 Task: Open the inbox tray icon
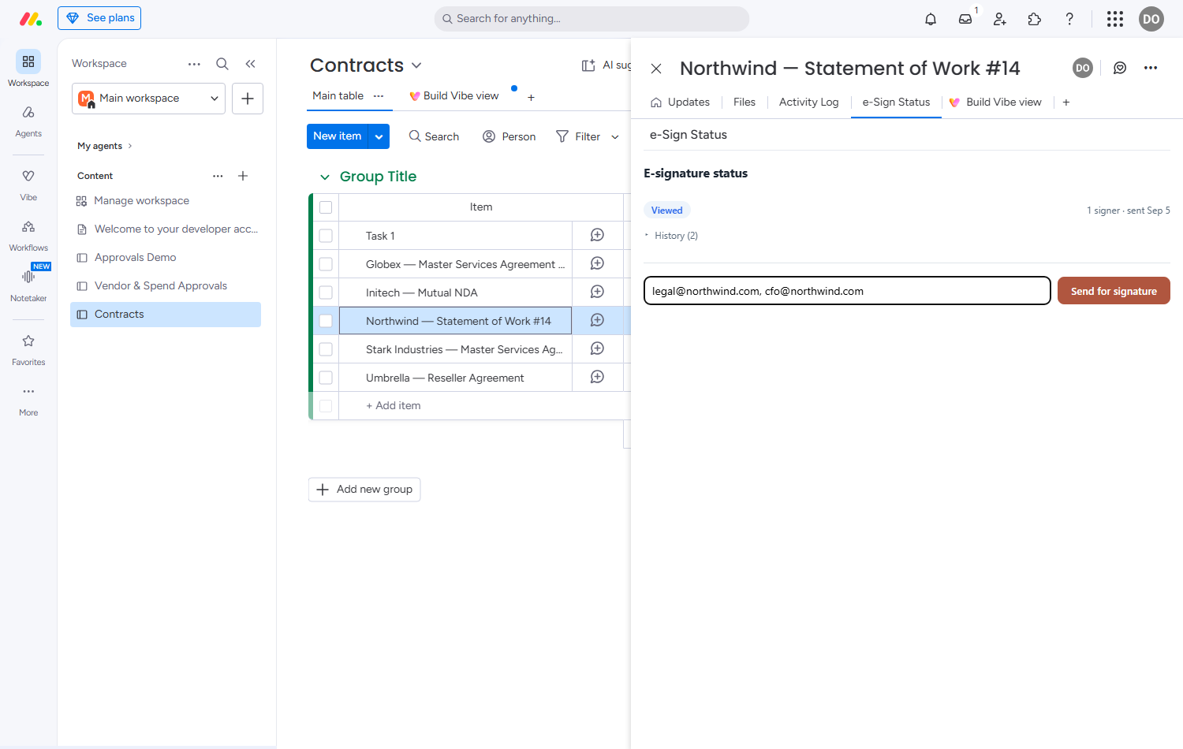click(x=965, y=19)
